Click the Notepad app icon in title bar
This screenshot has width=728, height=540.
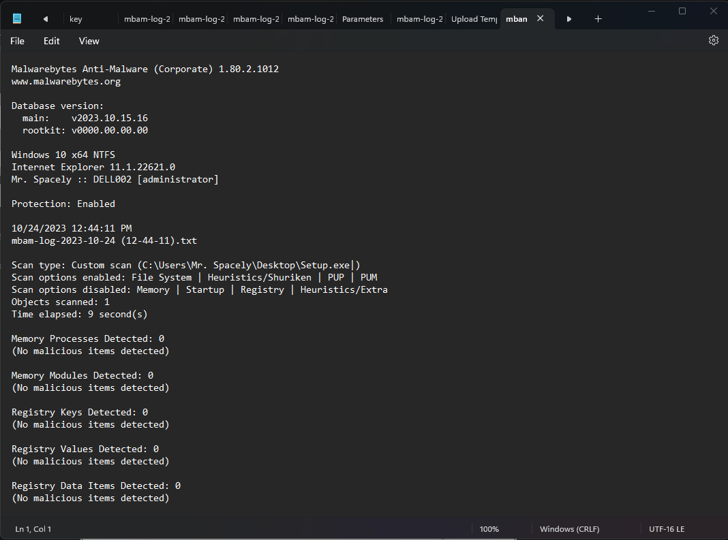(x=17, y=18)
